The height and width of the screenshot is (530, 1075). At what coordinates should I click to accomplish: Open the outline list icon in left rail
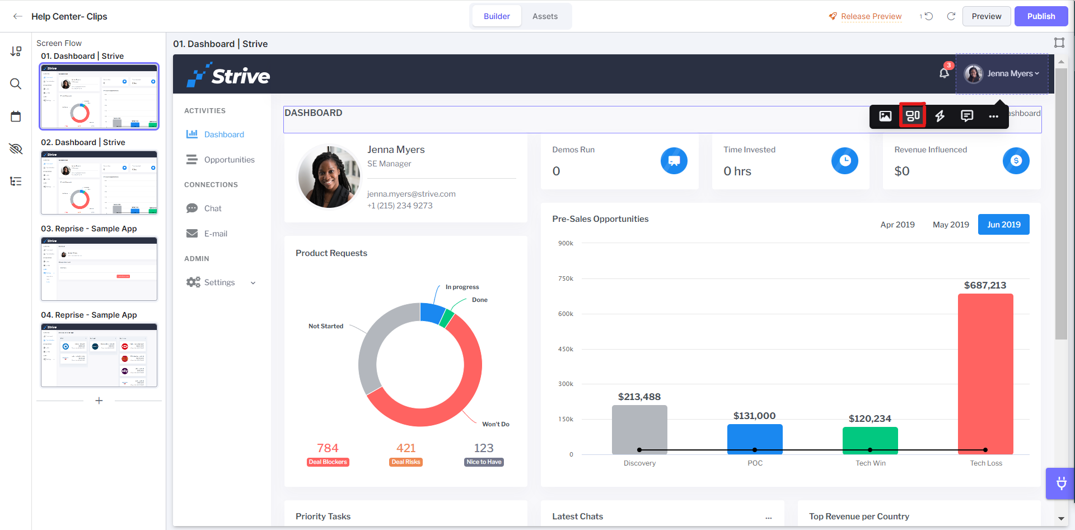pos(16,181)
